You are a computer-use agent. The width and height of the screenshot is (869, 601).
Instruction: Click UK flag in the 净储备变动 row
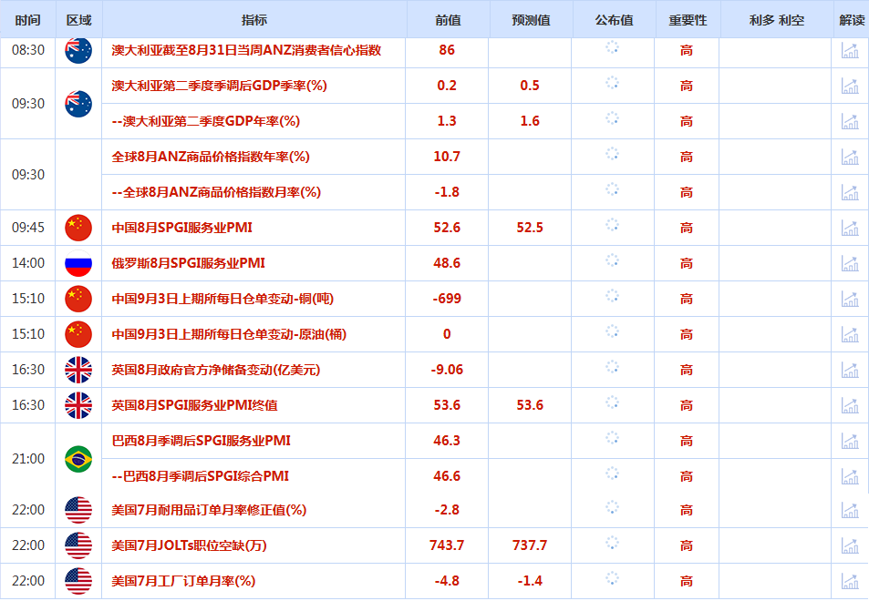pyautogui.click(x=78, y=370)
